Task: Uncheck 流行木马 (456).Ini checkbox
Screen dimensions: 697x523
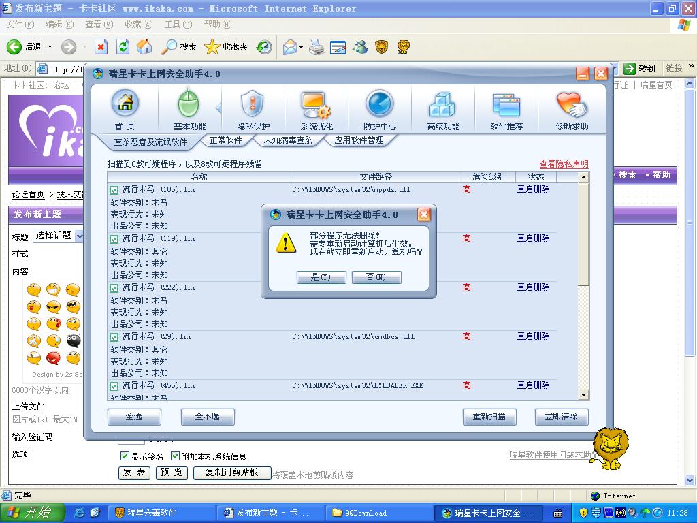Action: 114,386
